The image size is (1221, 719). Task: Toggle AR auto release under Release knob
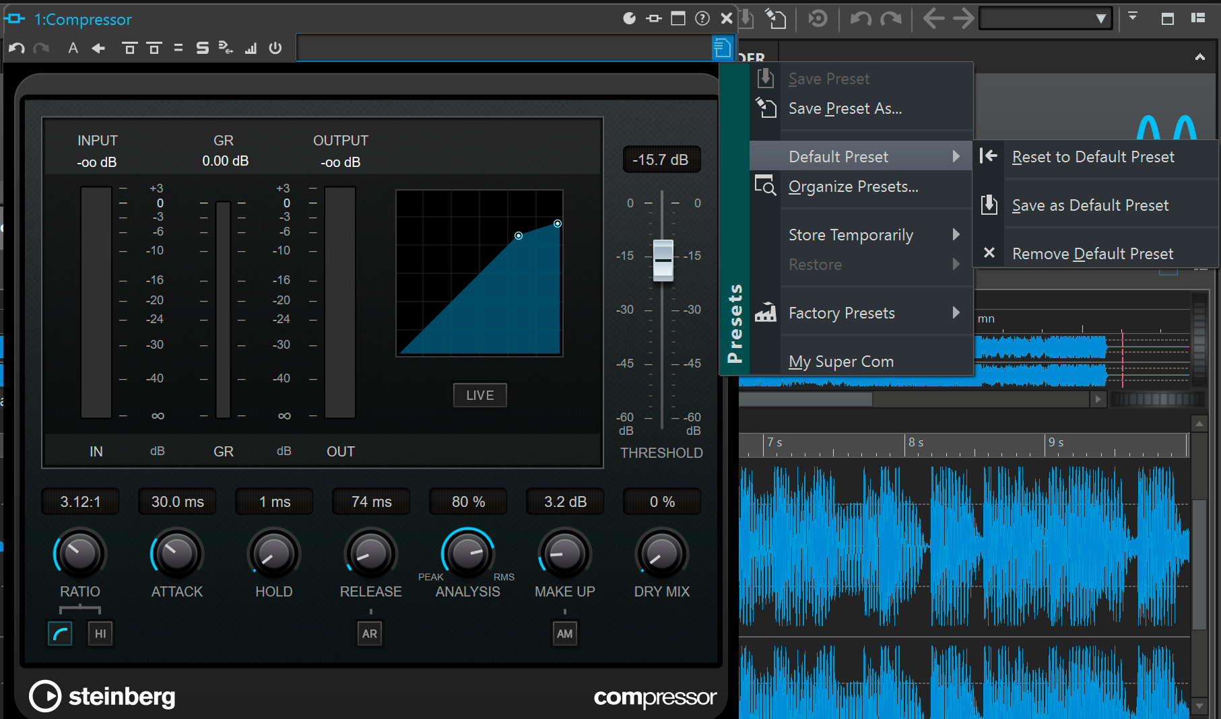click(x=370, y=633)
